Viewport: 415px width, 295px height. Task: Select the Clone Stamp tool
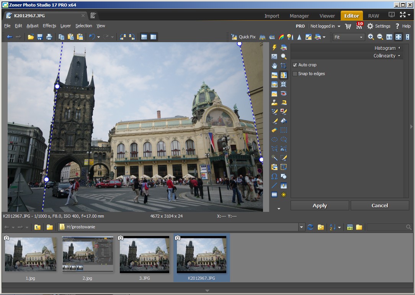[x=274, y=103]
